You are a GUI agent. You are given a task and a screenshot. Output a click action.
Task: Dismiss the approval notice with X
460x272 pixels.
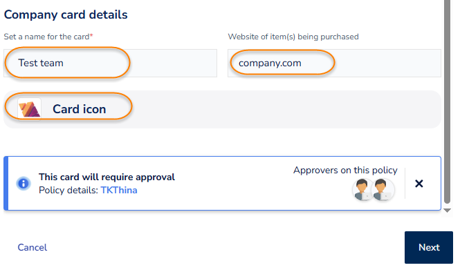click(x=419, y=184)
